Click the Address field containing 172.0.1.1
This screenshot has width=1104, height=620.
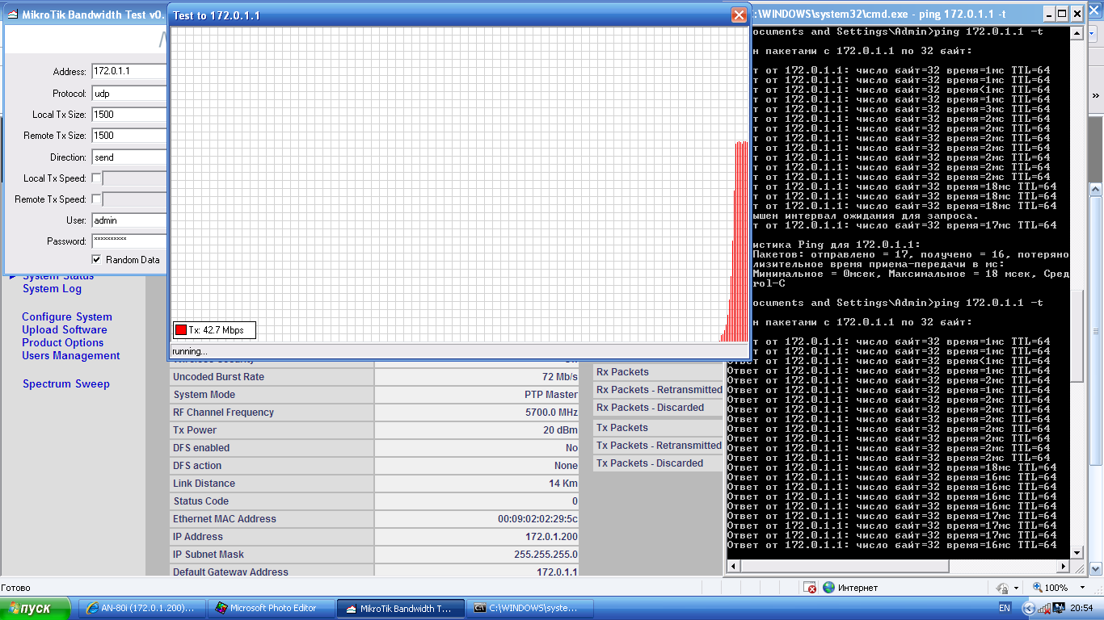pyautogui.click(x=129, y=71)
